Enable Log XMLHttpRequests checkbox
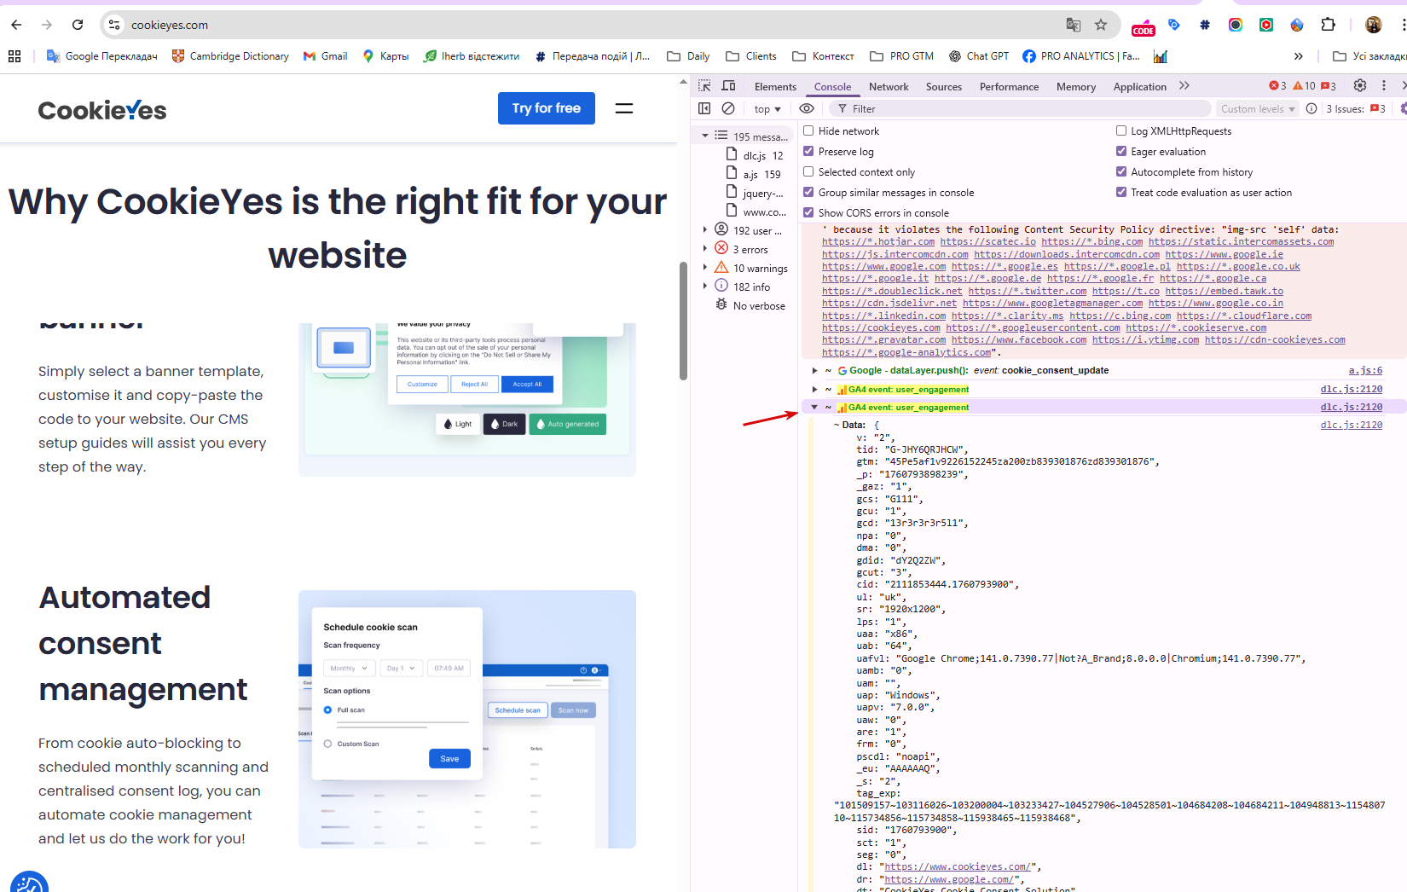Viewport: 1407px width, 892px height. point(1121,130)
